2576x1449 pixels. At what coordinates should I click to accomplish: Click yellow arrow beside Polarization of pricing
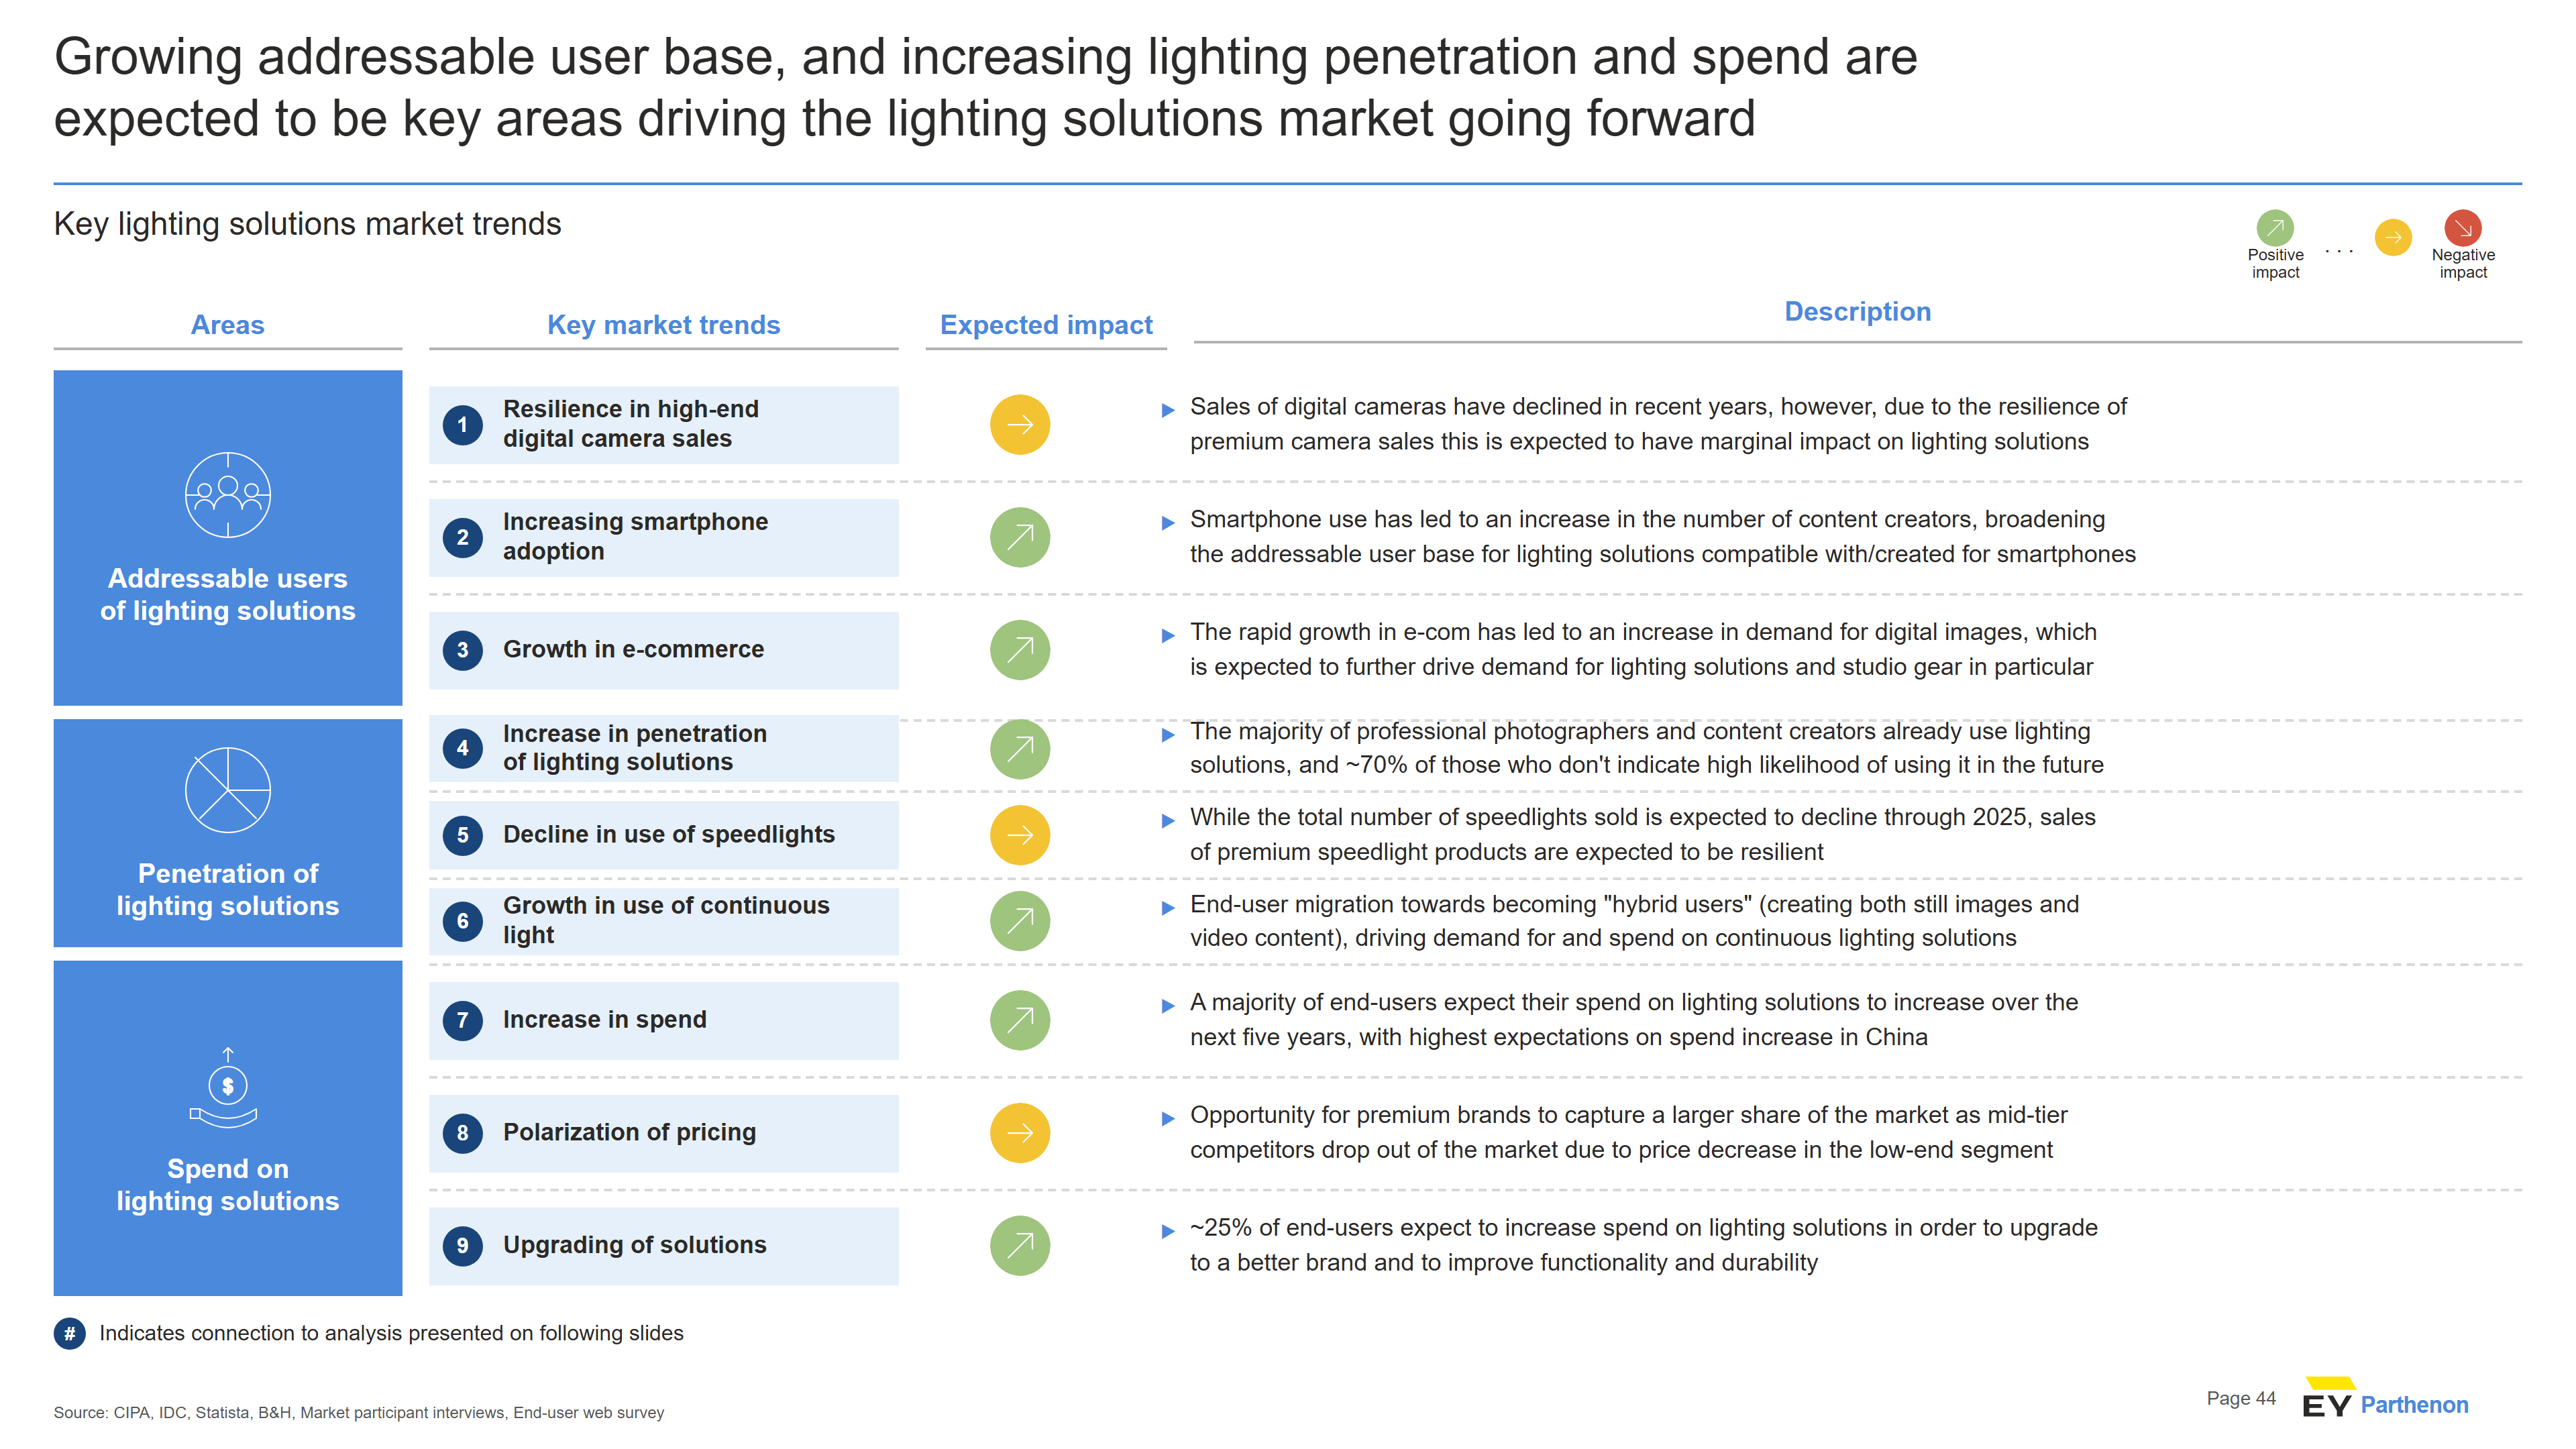(1020, 1133)
